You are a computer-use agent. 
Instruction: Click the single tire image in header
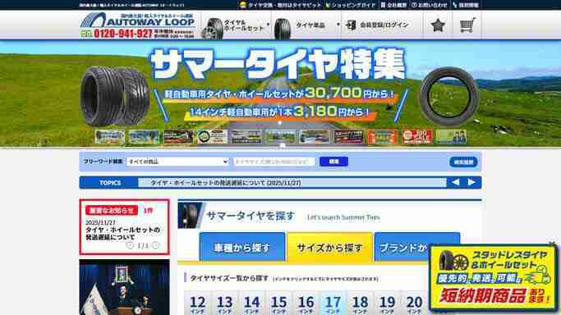pyautogui.click(x=283, y=29)
